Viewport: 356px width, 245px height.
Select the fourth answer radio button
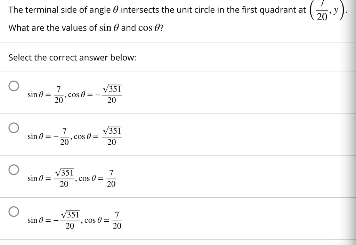[13, 212]
